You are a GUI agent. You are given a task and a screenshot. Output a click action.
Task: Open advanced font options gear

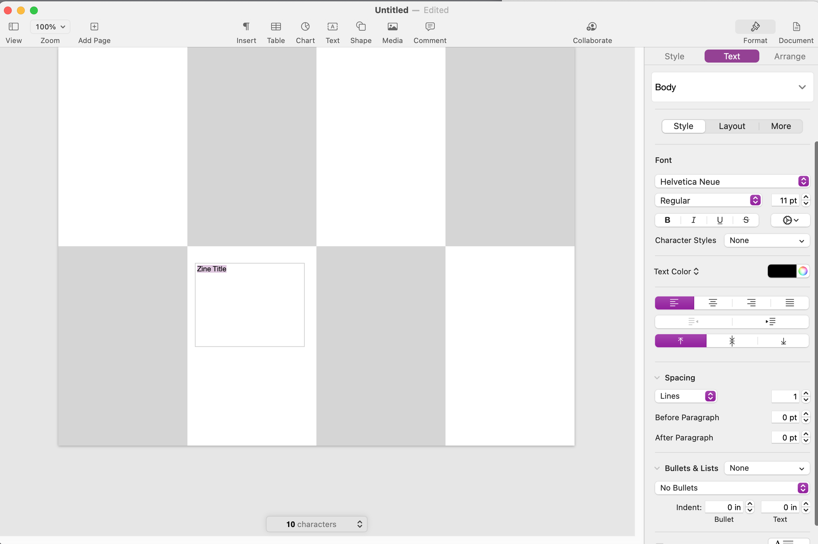click(x=790, y=220)
